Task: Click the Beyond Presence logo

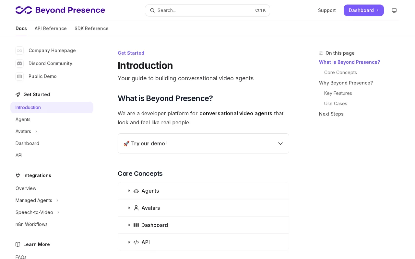Action: point(60,10)
